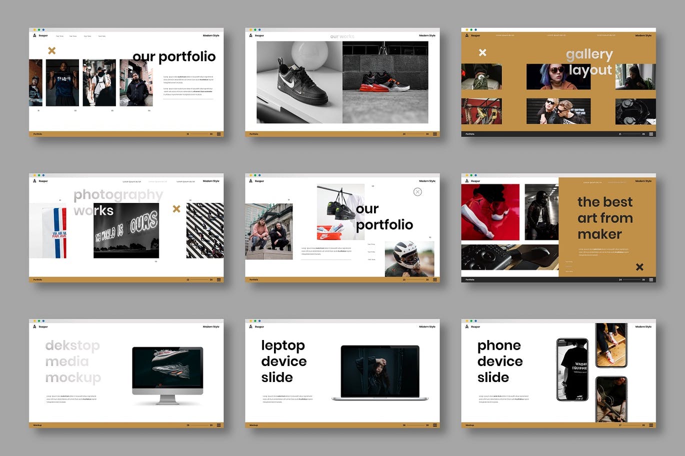Viewport: 685px width, 456px height.
Task: Click the 'Portfolio' footer label on first slide
Action: click(38, 134)
